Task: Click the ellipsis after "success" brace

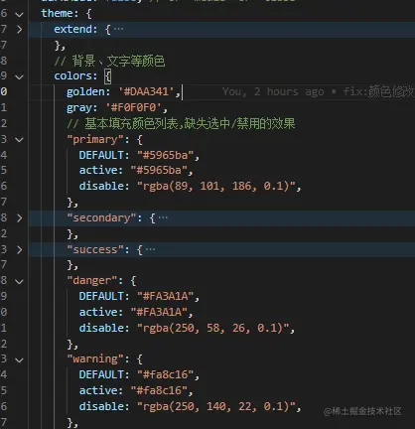Action: [150, 249]
